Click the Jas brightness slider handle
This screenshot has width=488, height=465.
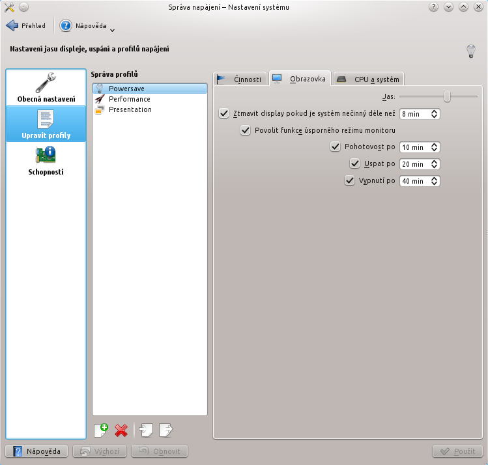click(447, 96)
